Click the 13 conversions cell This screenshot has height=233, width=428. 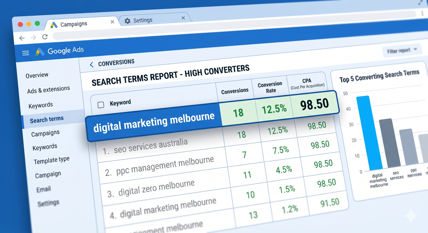click(x=253, y=215)
